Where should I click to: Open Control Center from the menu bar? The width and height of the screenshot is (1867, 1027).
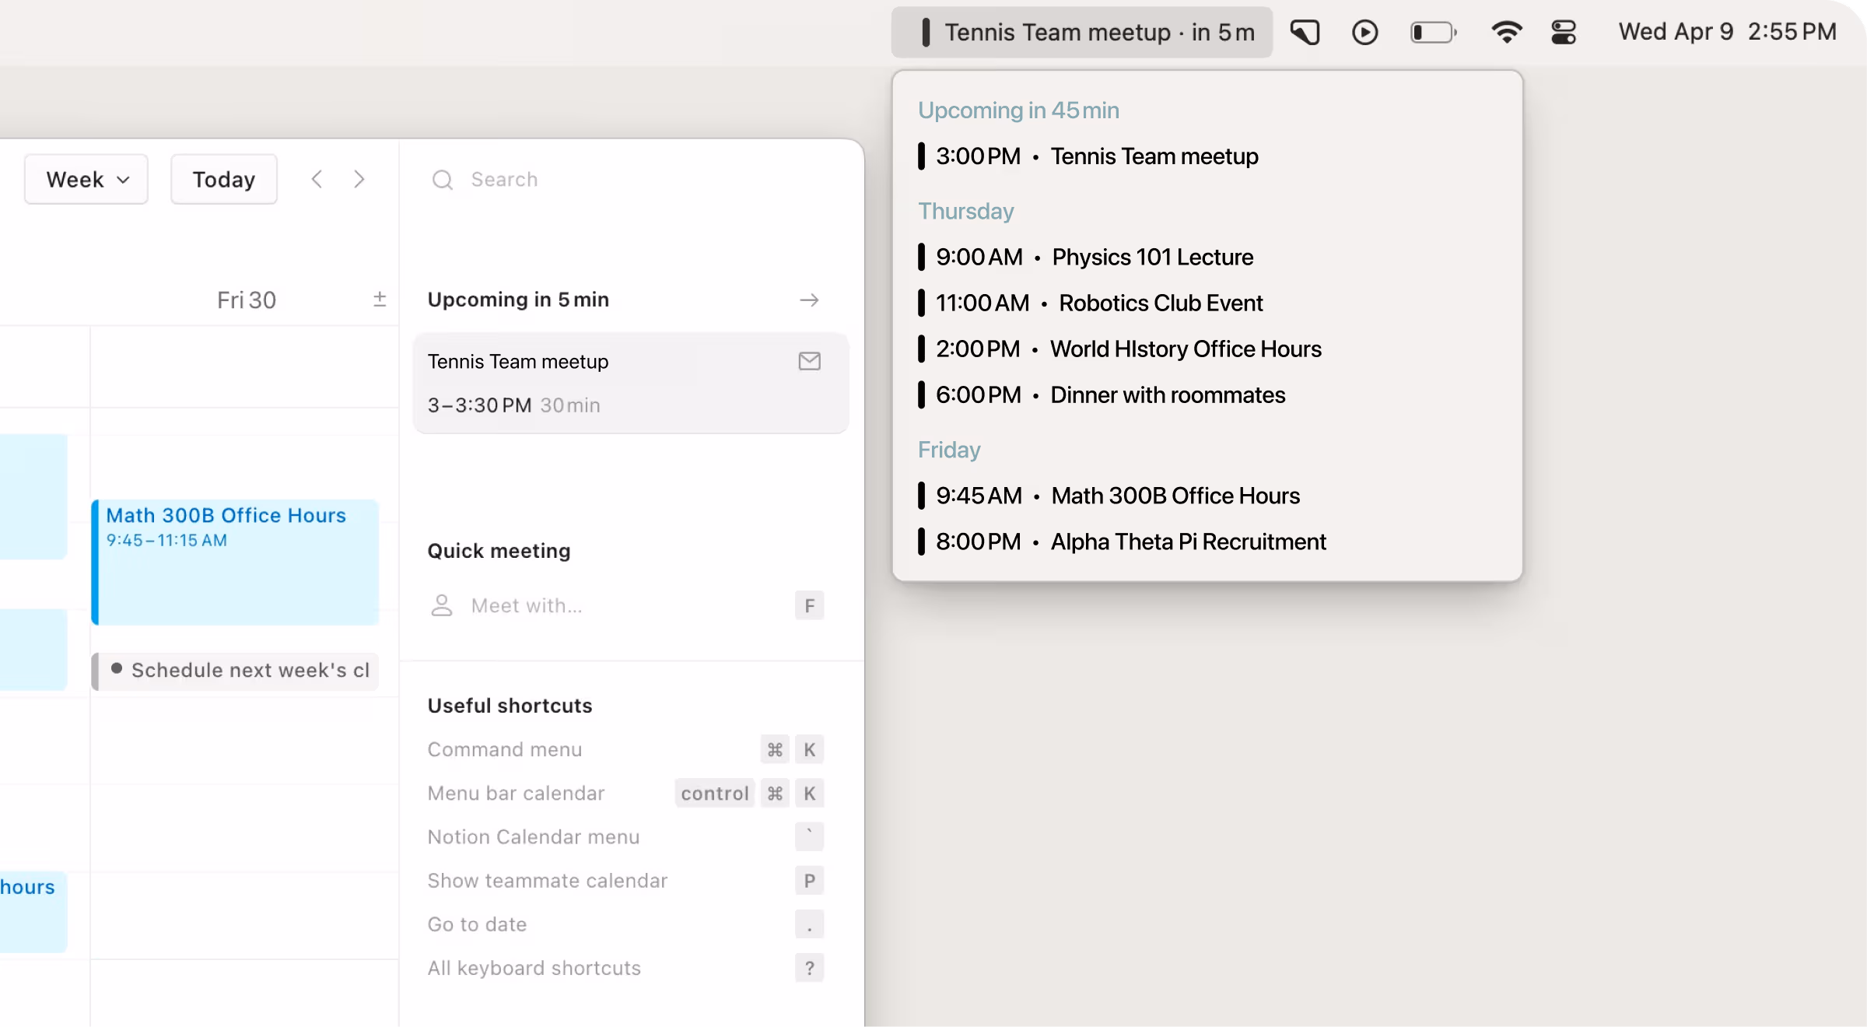[1563, 32]
